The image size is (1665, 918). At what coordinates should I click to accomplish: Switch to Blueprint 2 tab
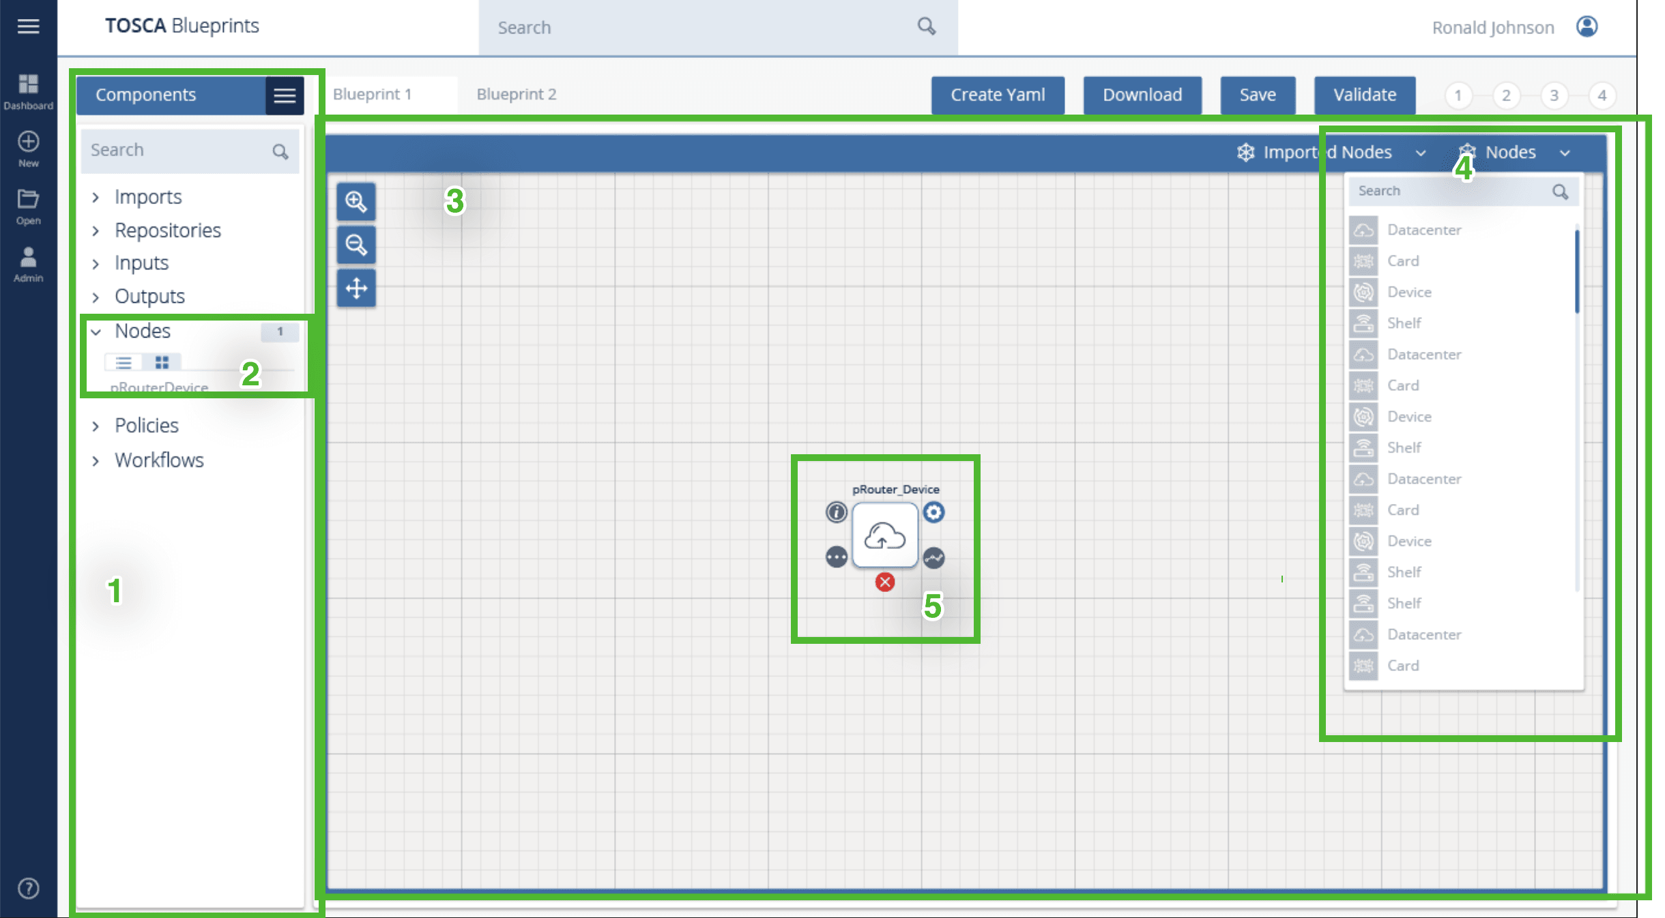point(516,94)
